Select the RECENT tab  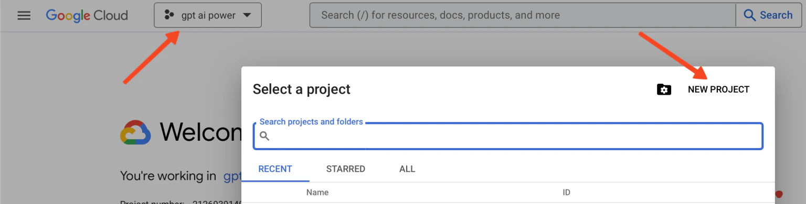pyautogui.click(x=275, y=169)
